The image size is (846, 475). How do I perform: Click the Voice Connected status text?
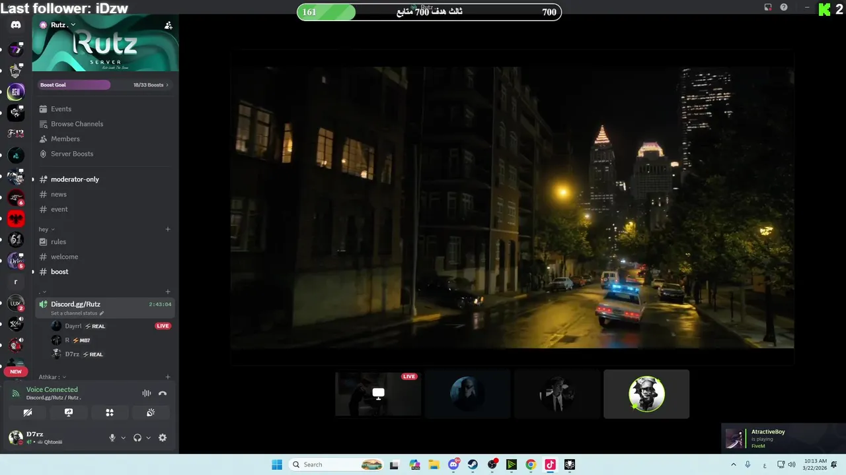[x=52, y=390]
